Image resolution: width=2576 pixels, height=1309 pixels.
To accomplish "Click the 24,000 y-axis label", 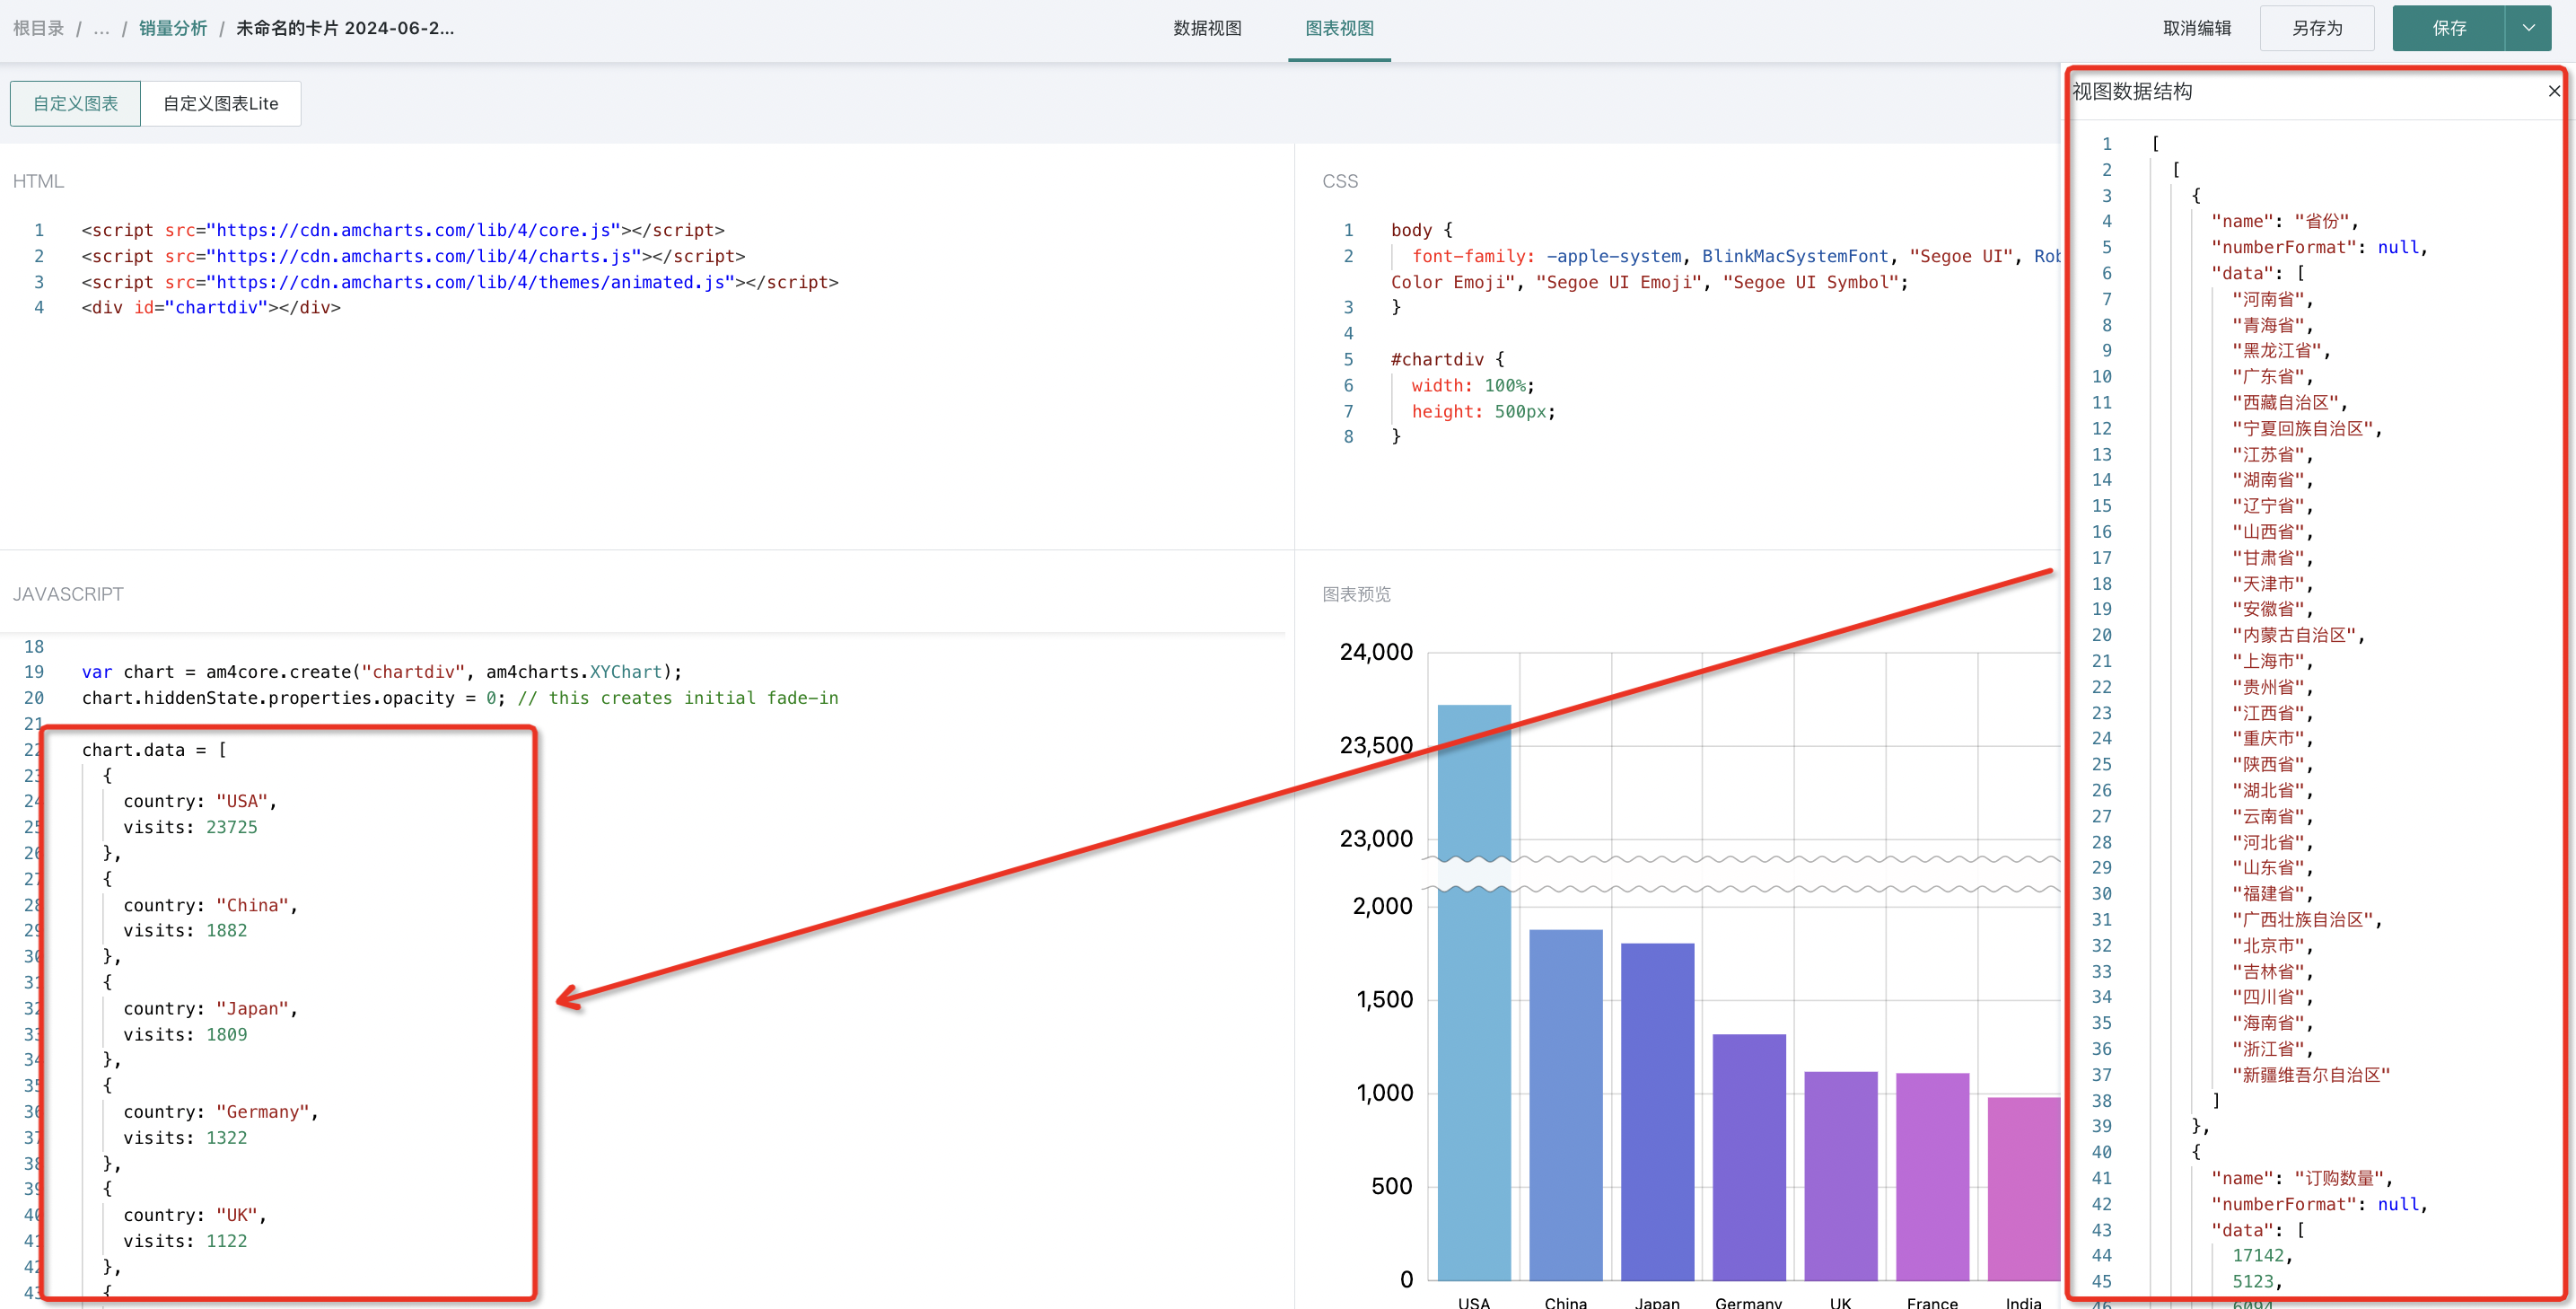I will pos(1376,652).
